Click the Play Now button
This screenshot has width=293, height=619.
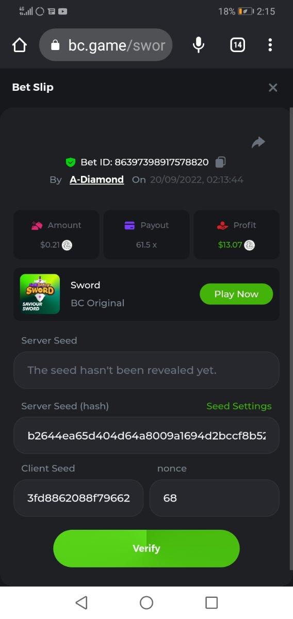click(236, 294)
